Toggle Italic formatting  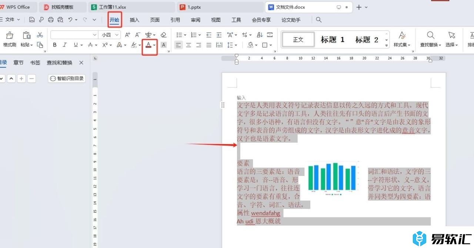[x=65, y=45]
